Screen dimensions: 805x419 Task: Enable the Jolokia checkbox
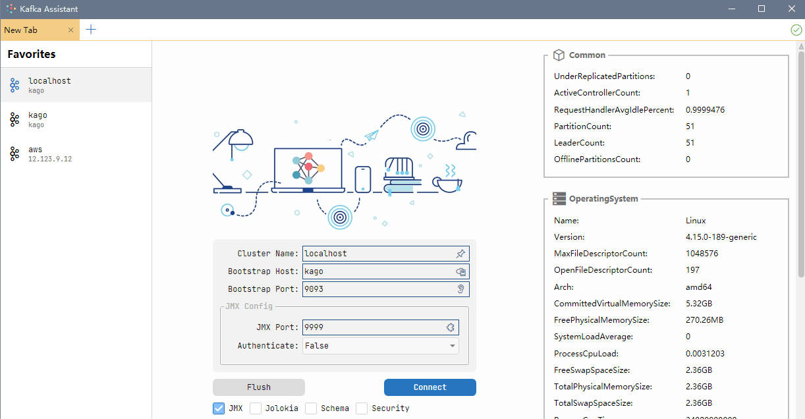pyautogui.click(x=256, y=408)
